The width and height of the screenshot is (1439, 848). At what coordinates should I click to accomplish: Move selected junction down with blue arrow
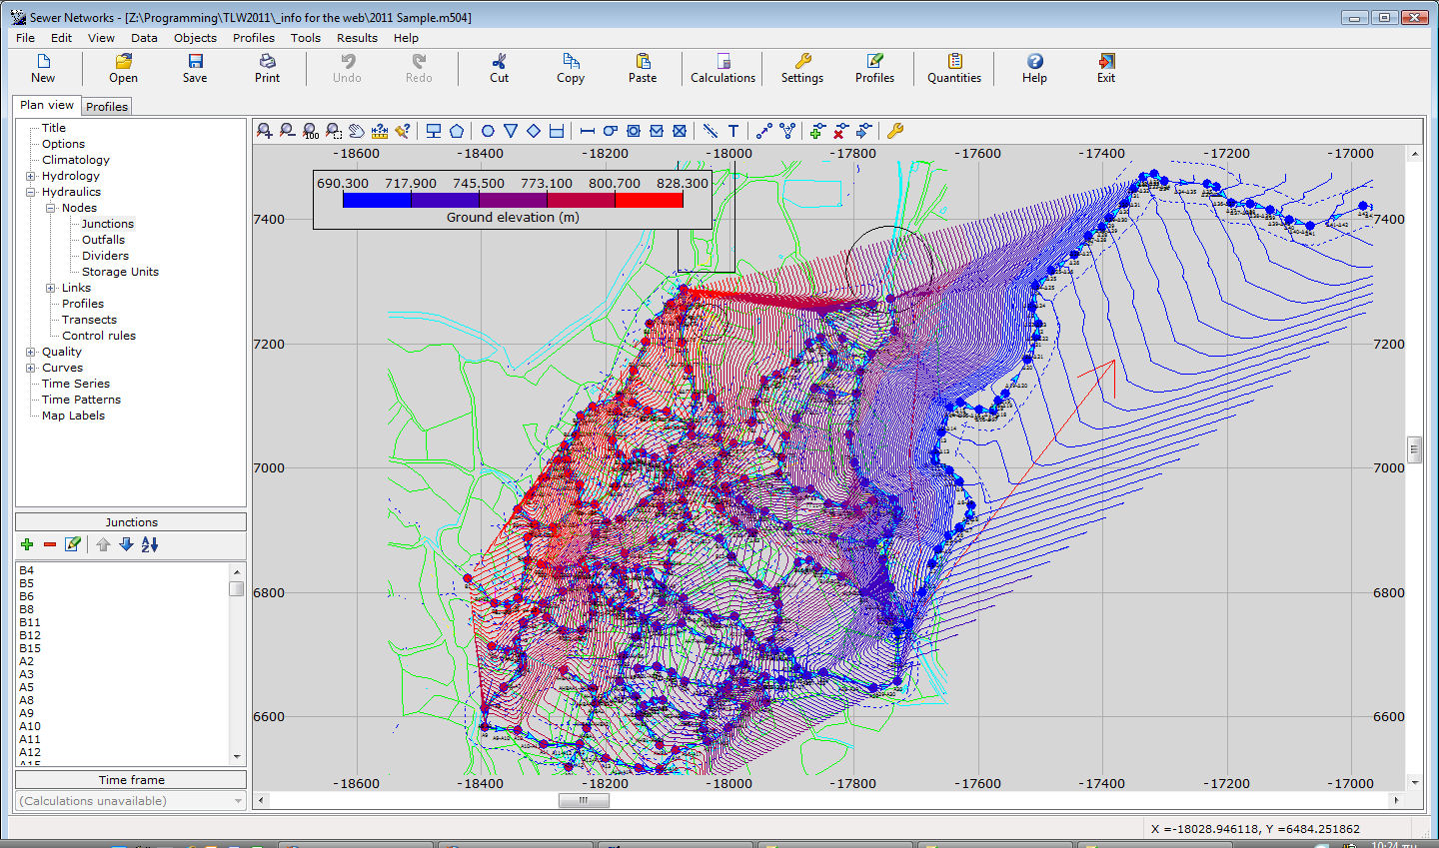click(x=126, y=544)
